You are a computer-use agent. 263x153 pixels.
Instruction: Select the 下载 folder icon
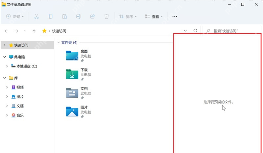pyautogui.click(x=72, y=74)
